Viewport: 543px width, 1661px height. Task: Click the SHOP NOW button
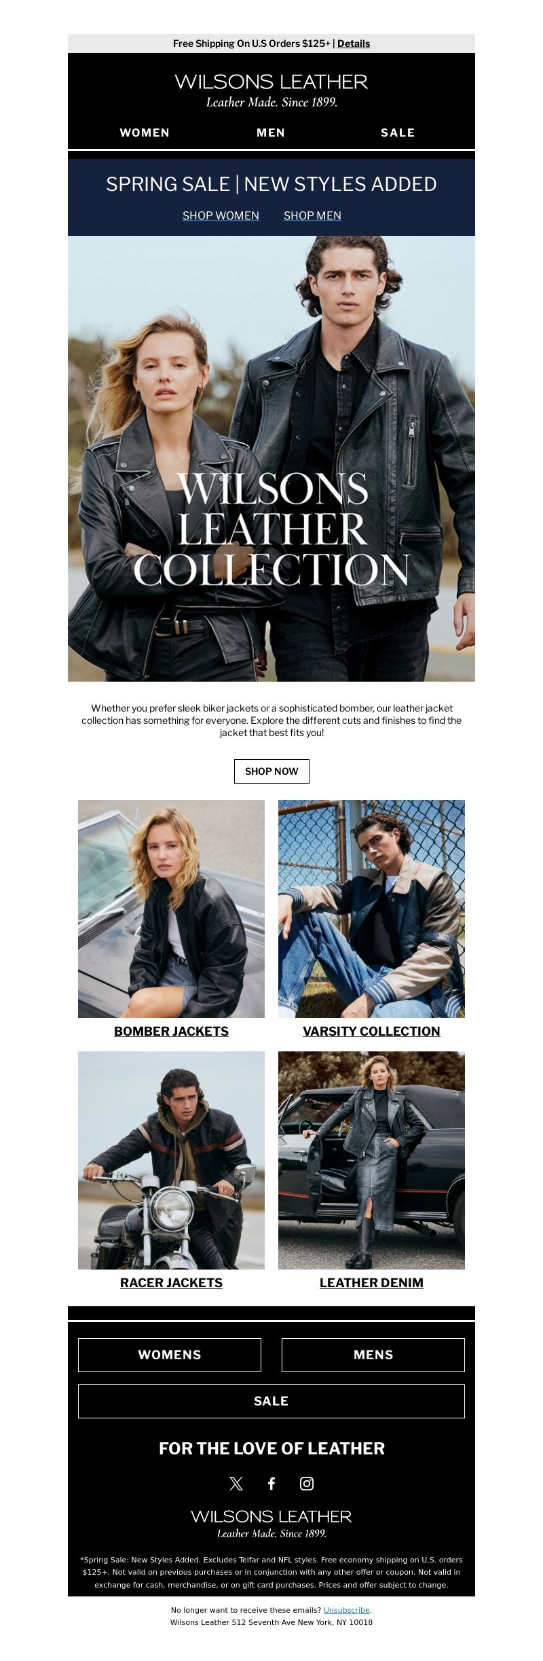click(x=271, y=771)
